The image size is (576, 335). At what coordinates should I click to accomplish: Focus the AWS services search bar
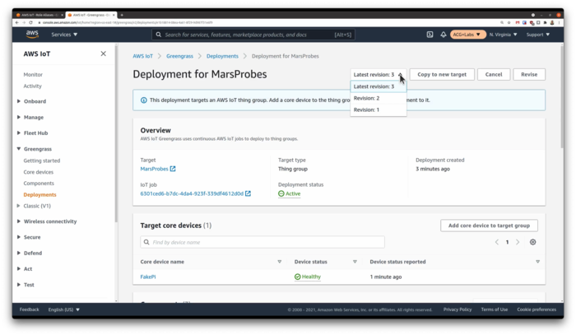coord(253,35)
